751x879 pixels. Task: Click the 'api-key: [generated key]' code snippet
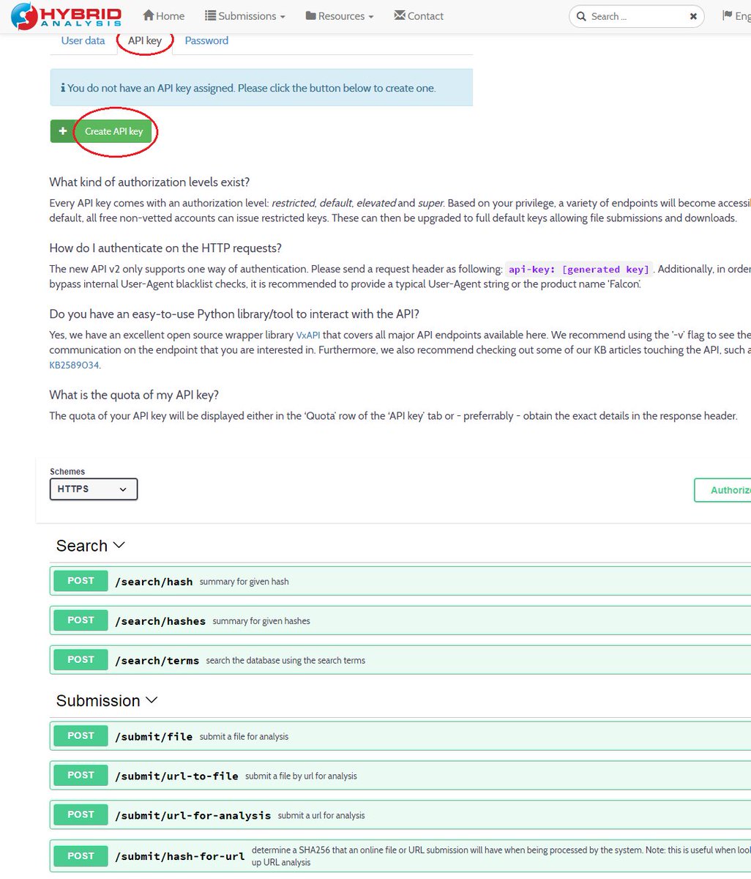coord(579,269)
